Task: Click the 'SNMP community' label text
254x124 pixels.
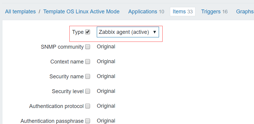Action: [x=62, y=47]
